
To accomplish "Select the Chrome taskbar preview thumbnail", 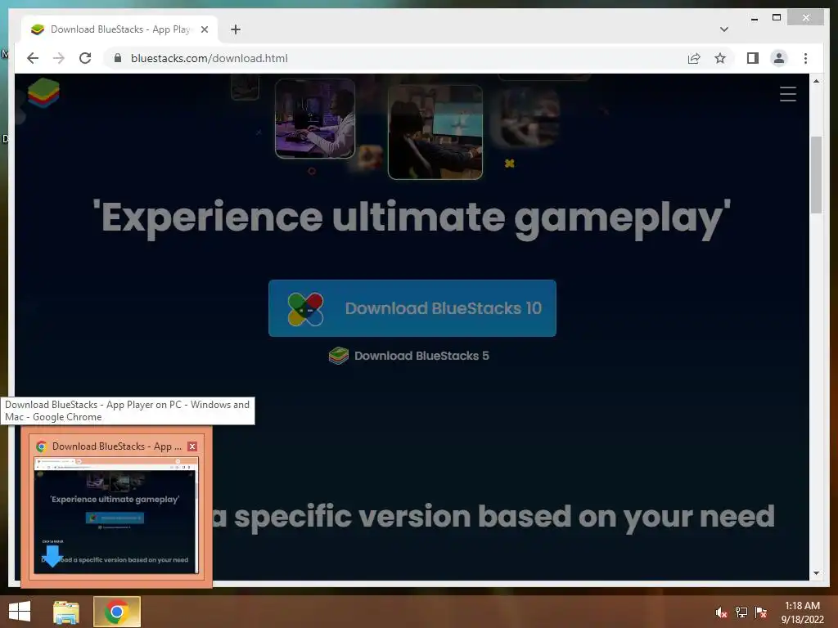I will click(116, 515).
